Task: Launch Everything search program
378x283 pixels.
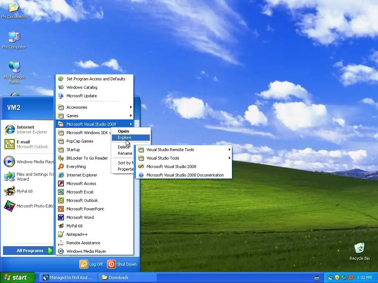Action: tap(95, 167)
